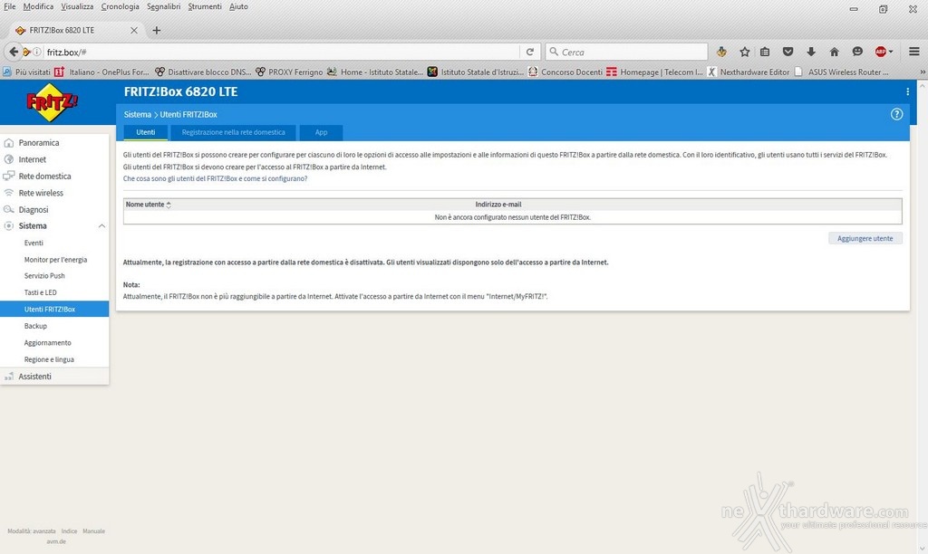Open a new browser tab
The width and height of the screenshot is (928, 554).
156,30
